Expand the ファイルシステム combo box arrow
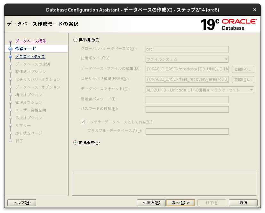This screenshot has width=265, height=213. pos(226,59)
